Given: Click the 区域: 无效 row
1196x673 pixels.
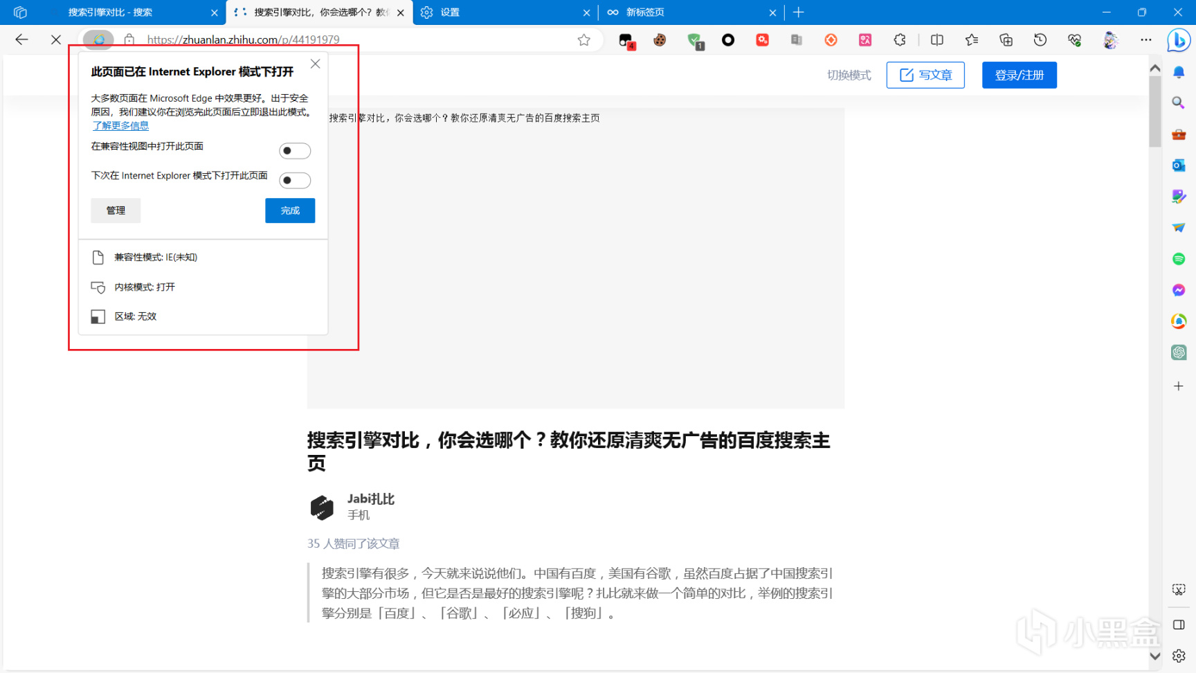Looking at the screenshot, I should (x=203, y=316).
